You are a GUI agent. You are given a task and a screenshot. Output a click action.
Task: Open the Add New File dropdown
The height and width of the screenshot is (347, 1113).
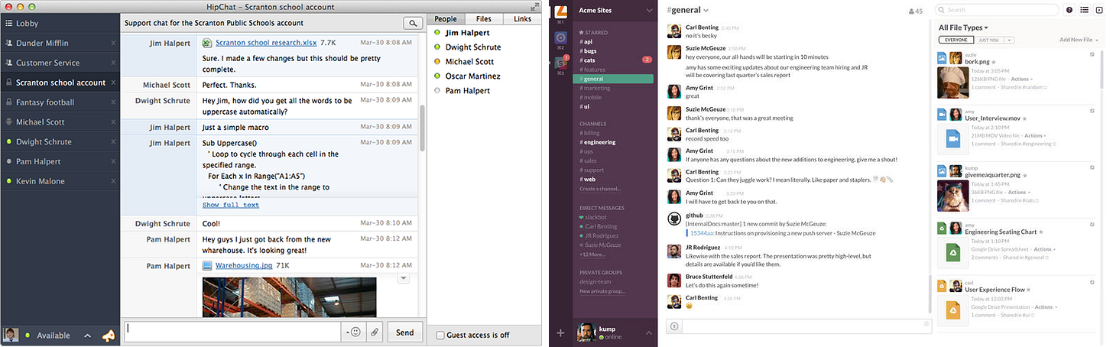pyautogui.click(x=1079, y=40)
